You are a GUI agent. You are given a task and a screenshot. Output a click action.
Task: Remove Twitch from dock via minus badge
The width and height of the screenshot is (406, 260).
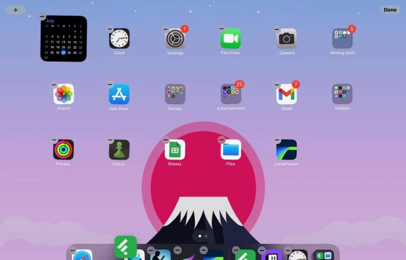(262, 250)
